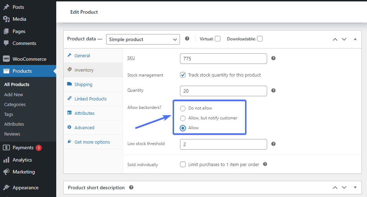Viewport: 367px width, 197px height.
Task: Open Categories under Products menu
Action: click(15, 104)
